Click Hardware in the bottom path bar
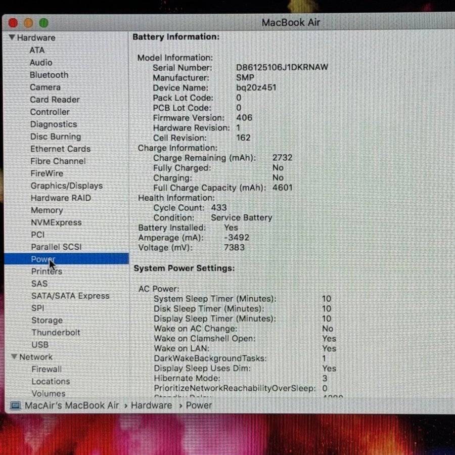 pos(151,405)
